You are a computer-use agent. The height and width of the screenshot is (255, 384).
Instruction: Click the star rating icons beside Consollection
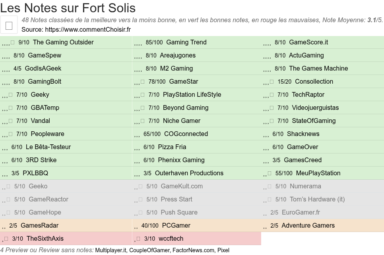(x=269, y=82)
